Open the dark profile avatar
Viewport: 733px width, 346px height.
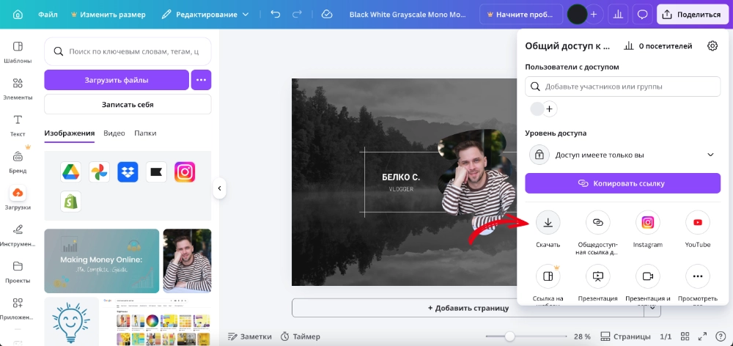click(577, 15)
